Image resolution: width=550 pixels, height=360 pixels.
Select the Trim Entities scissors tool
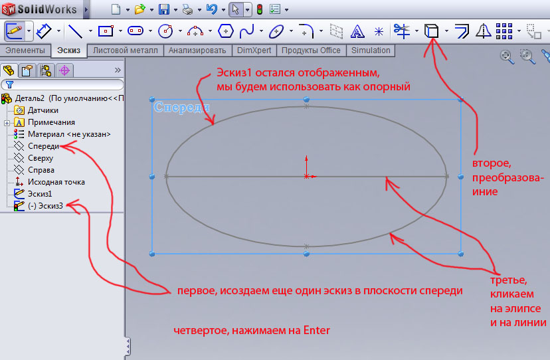pos(401,31)
